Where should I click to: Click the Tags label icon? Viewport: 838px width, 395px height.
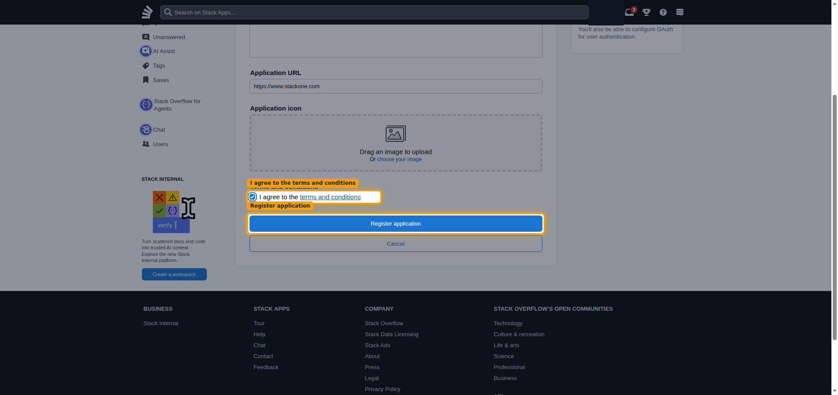[146, 65]
